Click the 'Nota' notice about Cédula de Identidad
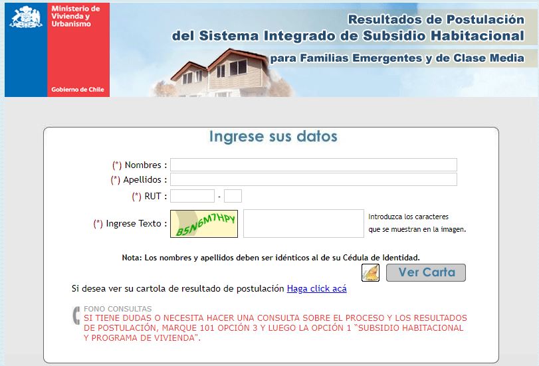Viewport: 539px width, 366px height. 270,257
